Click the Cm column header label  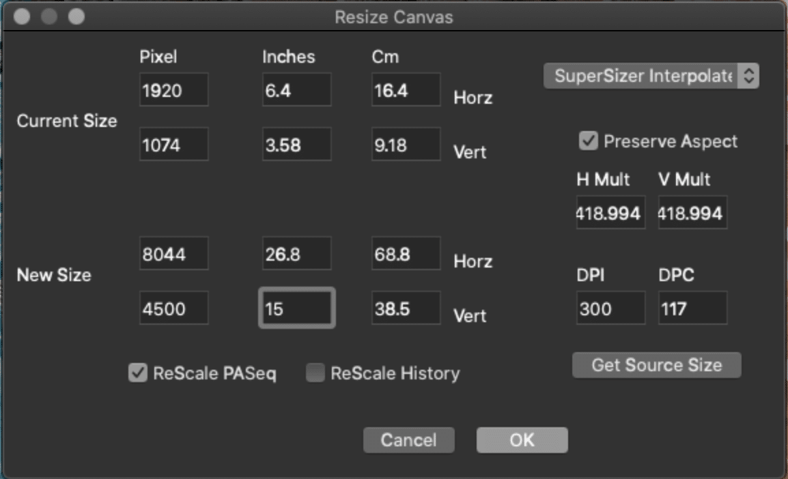(x=385, y=57)
